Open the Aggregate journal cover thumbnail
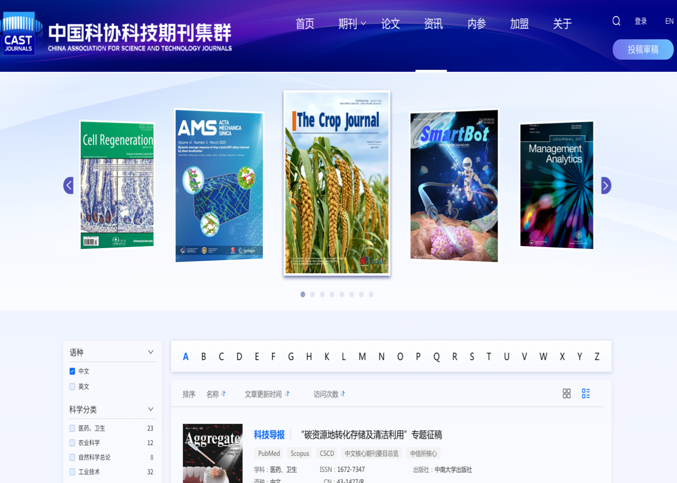 point(212,453)
